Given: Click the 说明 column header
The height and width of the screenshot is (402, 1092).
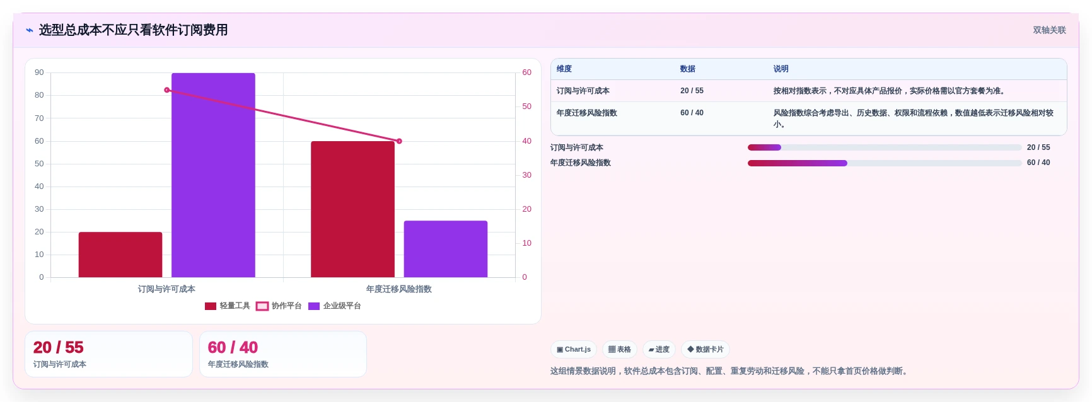Looking at the screenshot, I should [781, 69].
